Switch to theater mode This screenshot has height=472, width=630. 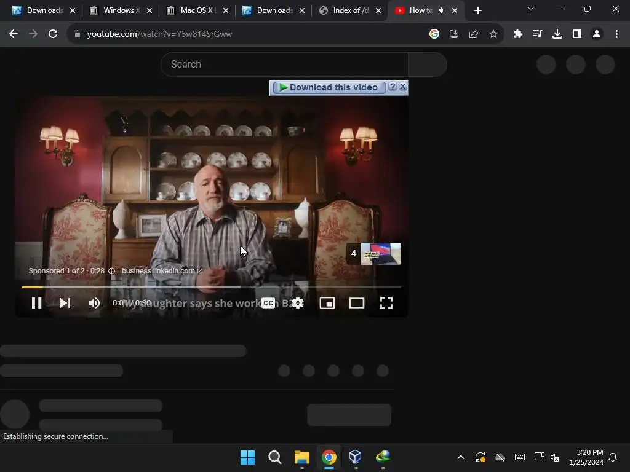click(x=357, y=303)
